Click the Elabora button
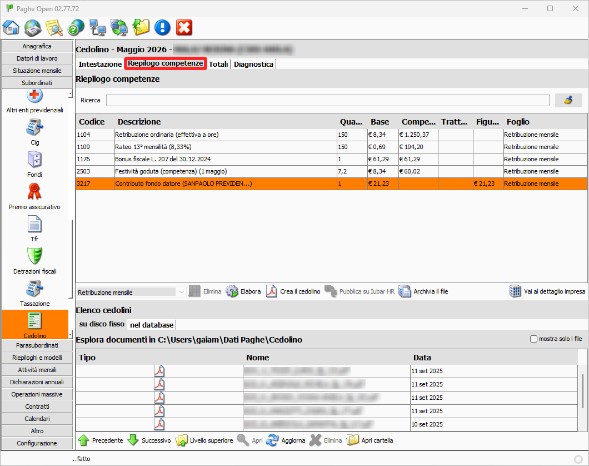 (x=243, y=291)
